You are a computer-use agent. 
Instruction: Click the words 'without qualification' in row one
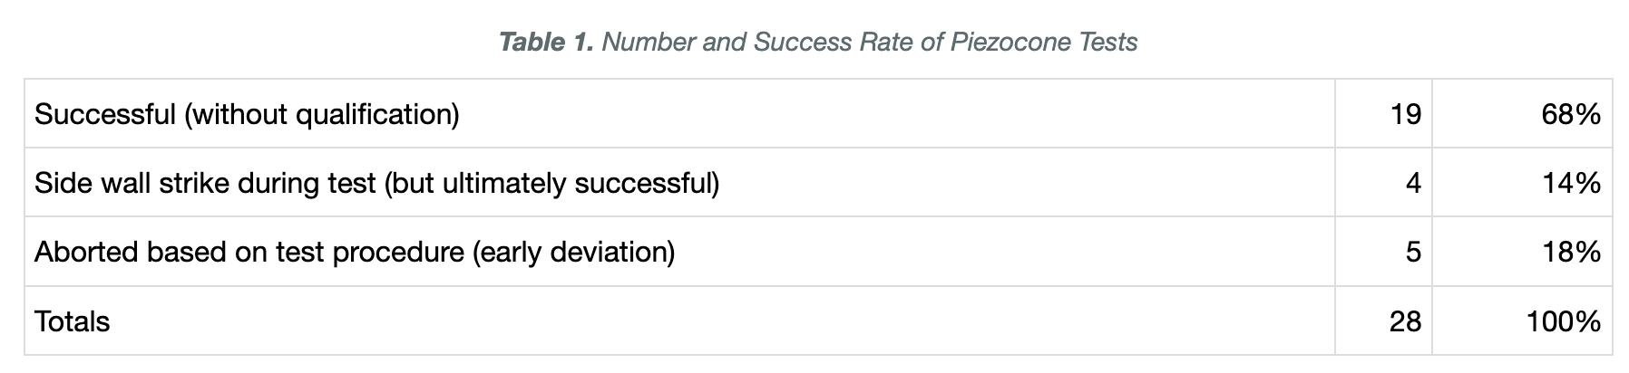click(323, 115)
